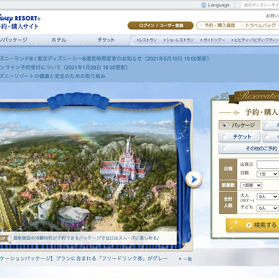The height and width of the screenshot is (279, 279).
Task: Select the チケット radio button
Action: 225,137
